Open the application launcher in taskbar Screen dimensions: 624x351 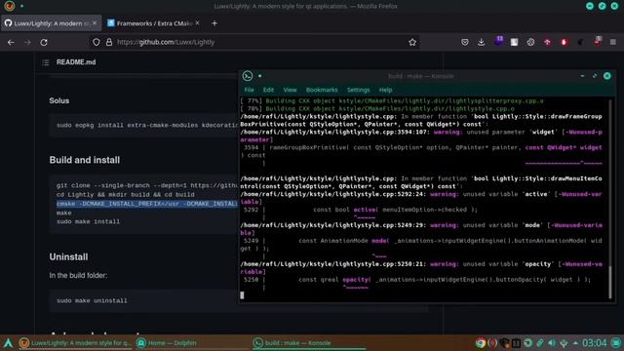[8, 342]
